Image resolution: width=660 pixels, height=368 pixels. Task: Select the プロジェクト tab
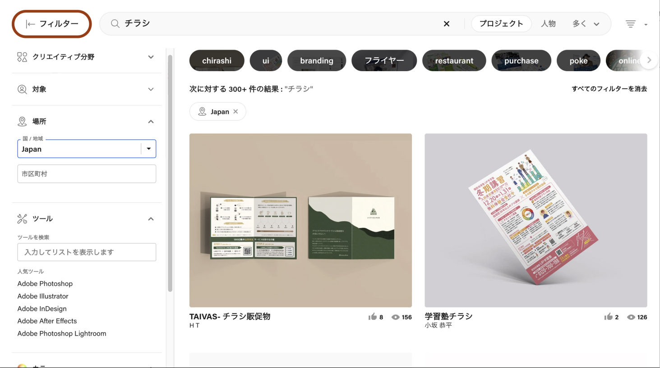coord(501,23)
